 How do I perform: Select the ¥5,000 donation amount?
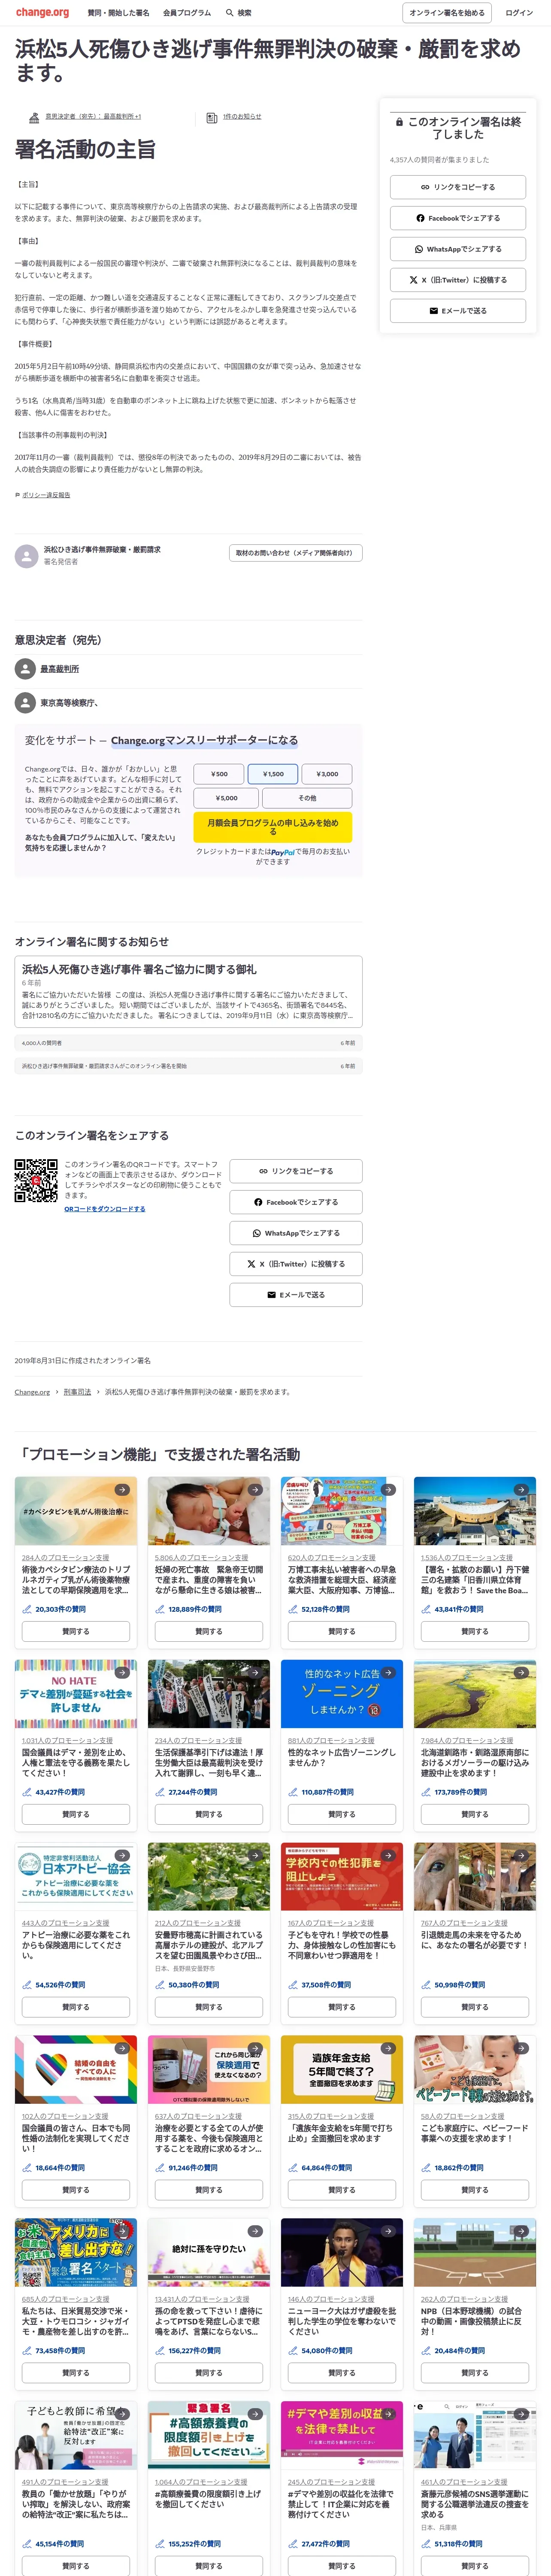pyautogui.click(x=227, y=798)
